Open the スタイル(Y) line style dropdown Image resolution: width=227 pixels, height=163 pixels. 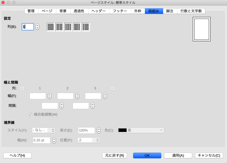(44, 130)
